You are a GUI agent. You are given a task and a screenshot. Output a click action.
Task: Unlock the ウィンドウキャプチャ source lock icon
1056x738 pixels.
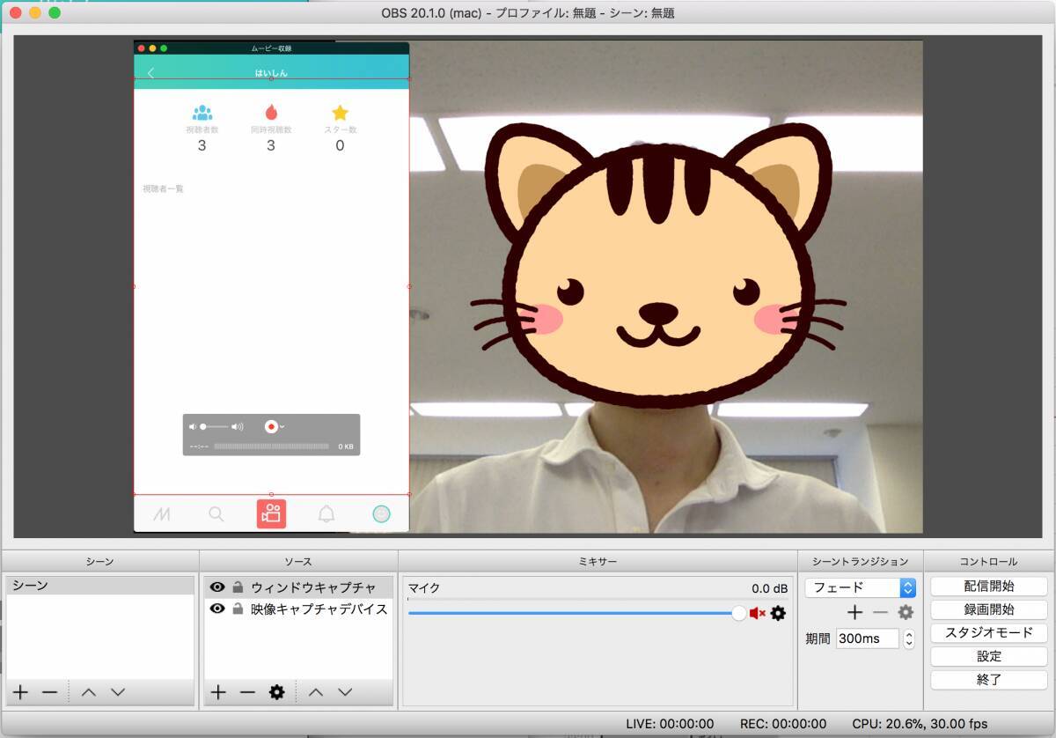(x=238, y=587)
